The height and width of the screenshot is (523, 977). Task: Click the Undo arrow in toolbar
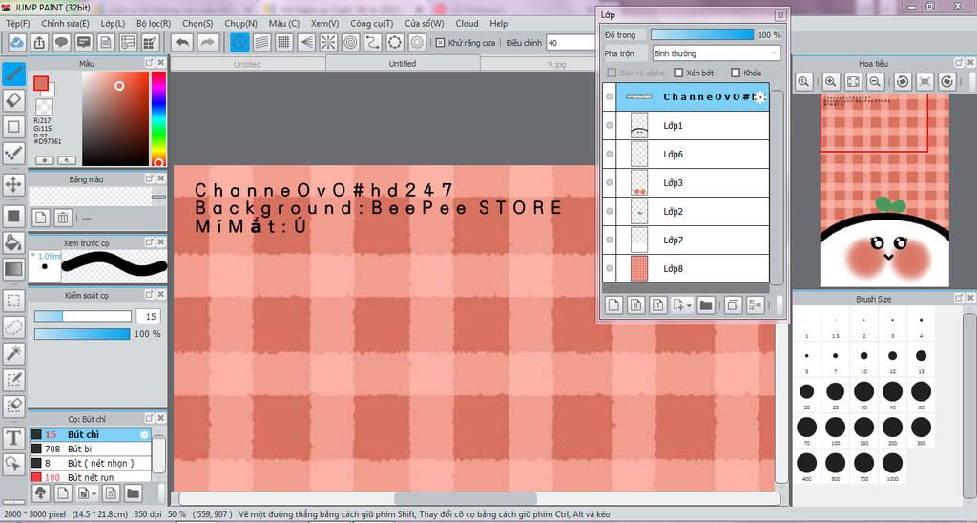coord(182,42)
